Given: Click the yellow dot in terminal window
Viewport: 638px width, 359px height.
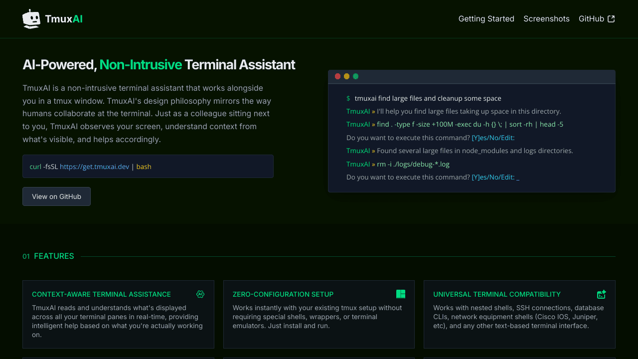Looking at the screenshot, I should pos(346,76).
